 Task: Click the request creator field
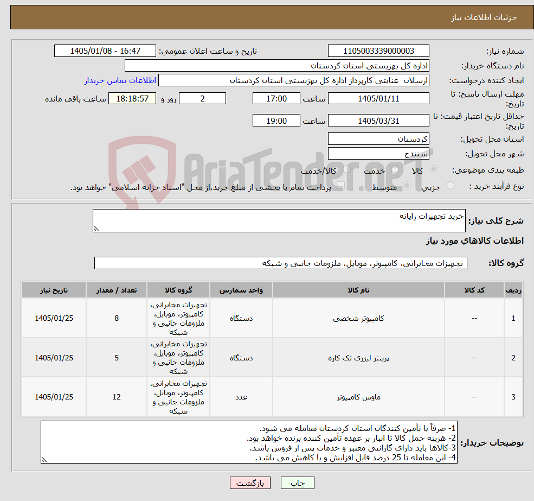(x=293, y=80)
